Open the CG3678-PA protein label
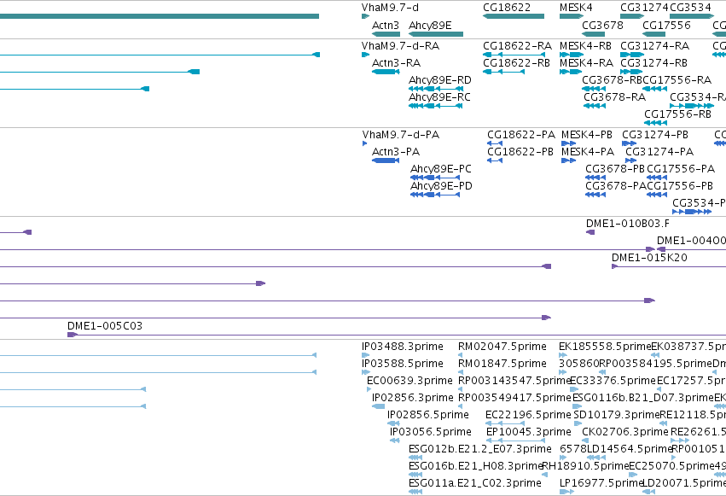The image size is (726, 496). [x=616, y=186]
